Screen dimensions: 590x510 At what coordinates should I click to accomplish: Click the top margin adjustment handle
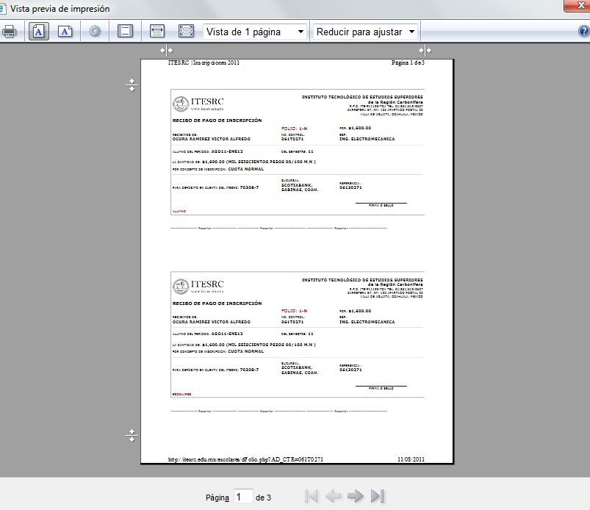[132, 85]
